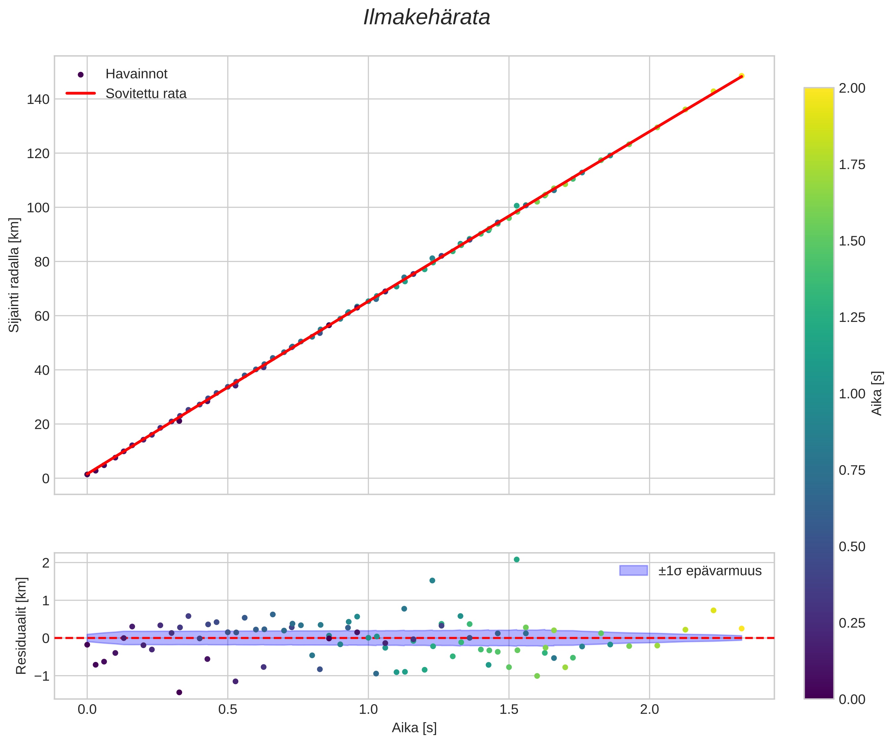This screenshot has width=892, height=743.
Task: Click the ±1σ epävarmuus legend text
Action: pos(710,571)
